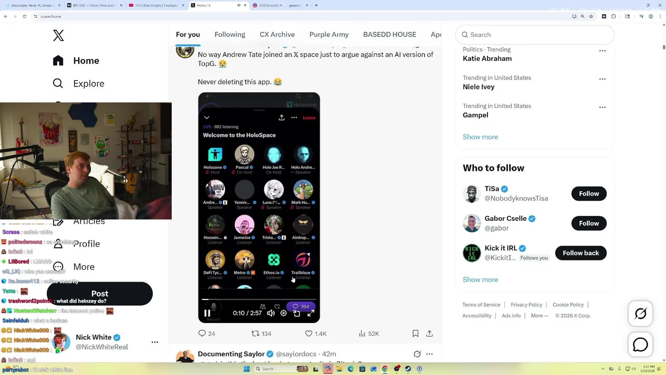Image resolution: width=666 pixels, height=375 pixels.
Task: Switch to the For you tab
Action: 188,34
